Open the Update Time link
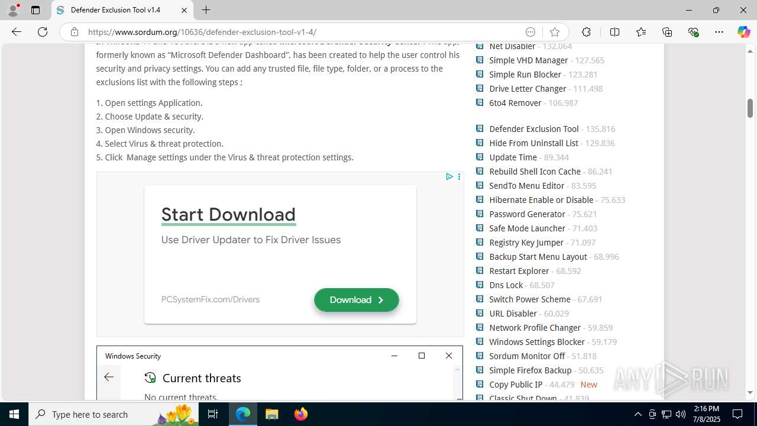This screenshot has height=426, width=757. click(513, 157)
